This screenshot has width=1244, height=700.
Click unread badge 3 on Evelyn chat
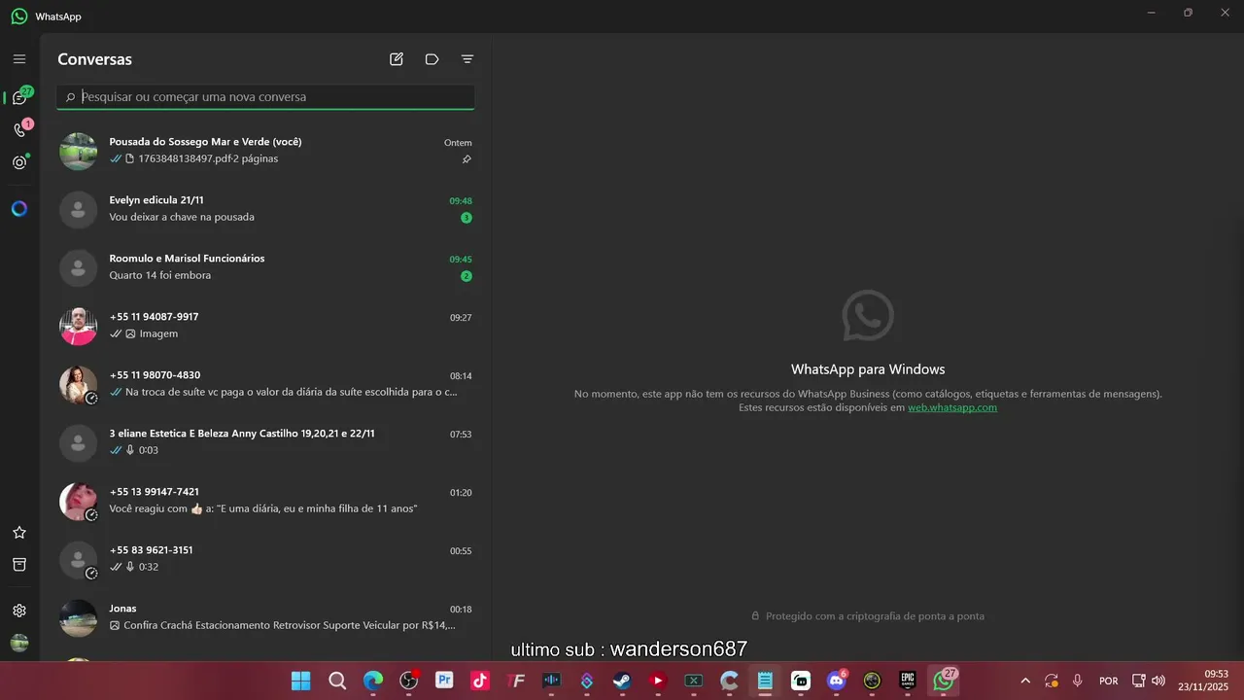[466, 218]
